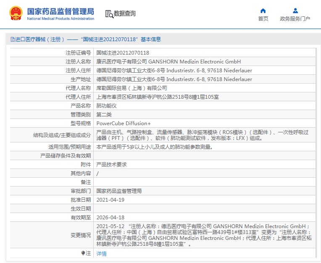Click the document icon before 进口医疗器械

click(x=13, y=39)
